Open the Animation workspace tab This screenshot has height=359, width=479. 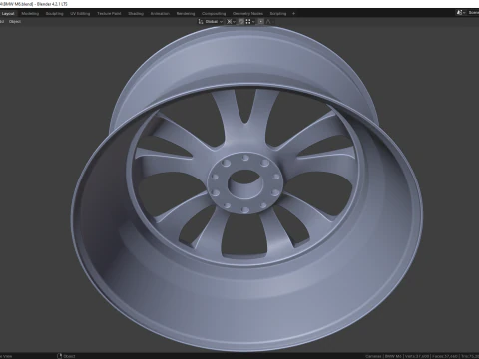tap(160, 14)
